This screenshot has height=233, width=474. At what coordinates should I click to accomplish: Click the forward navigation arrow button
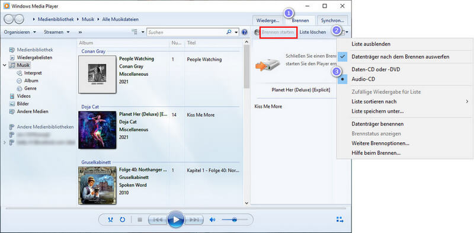pos(19,20)
